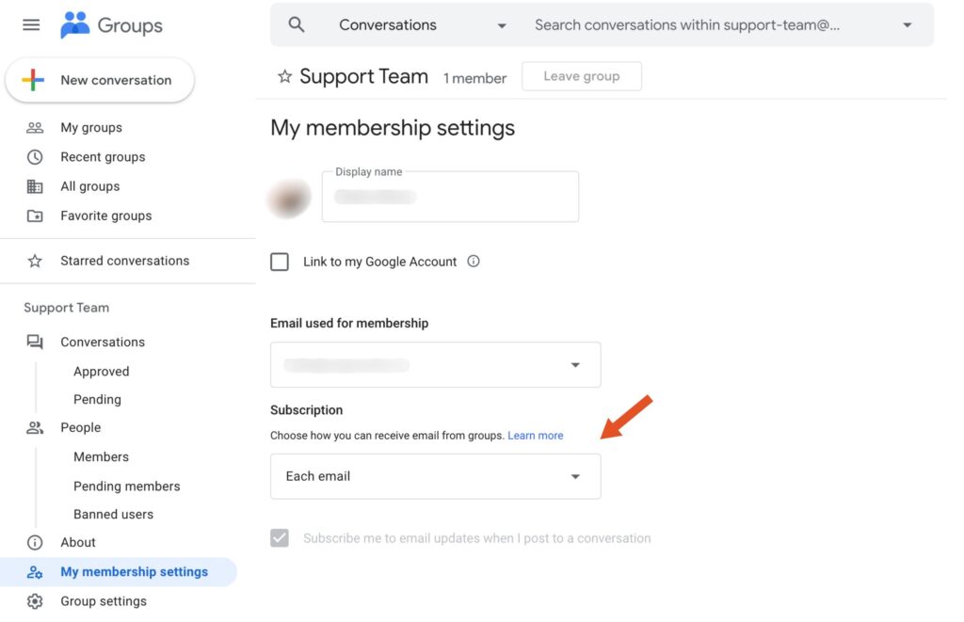
Task: Click the Conversations chat bubble icon
Action: pyautogui.click(x=35, y=342)
